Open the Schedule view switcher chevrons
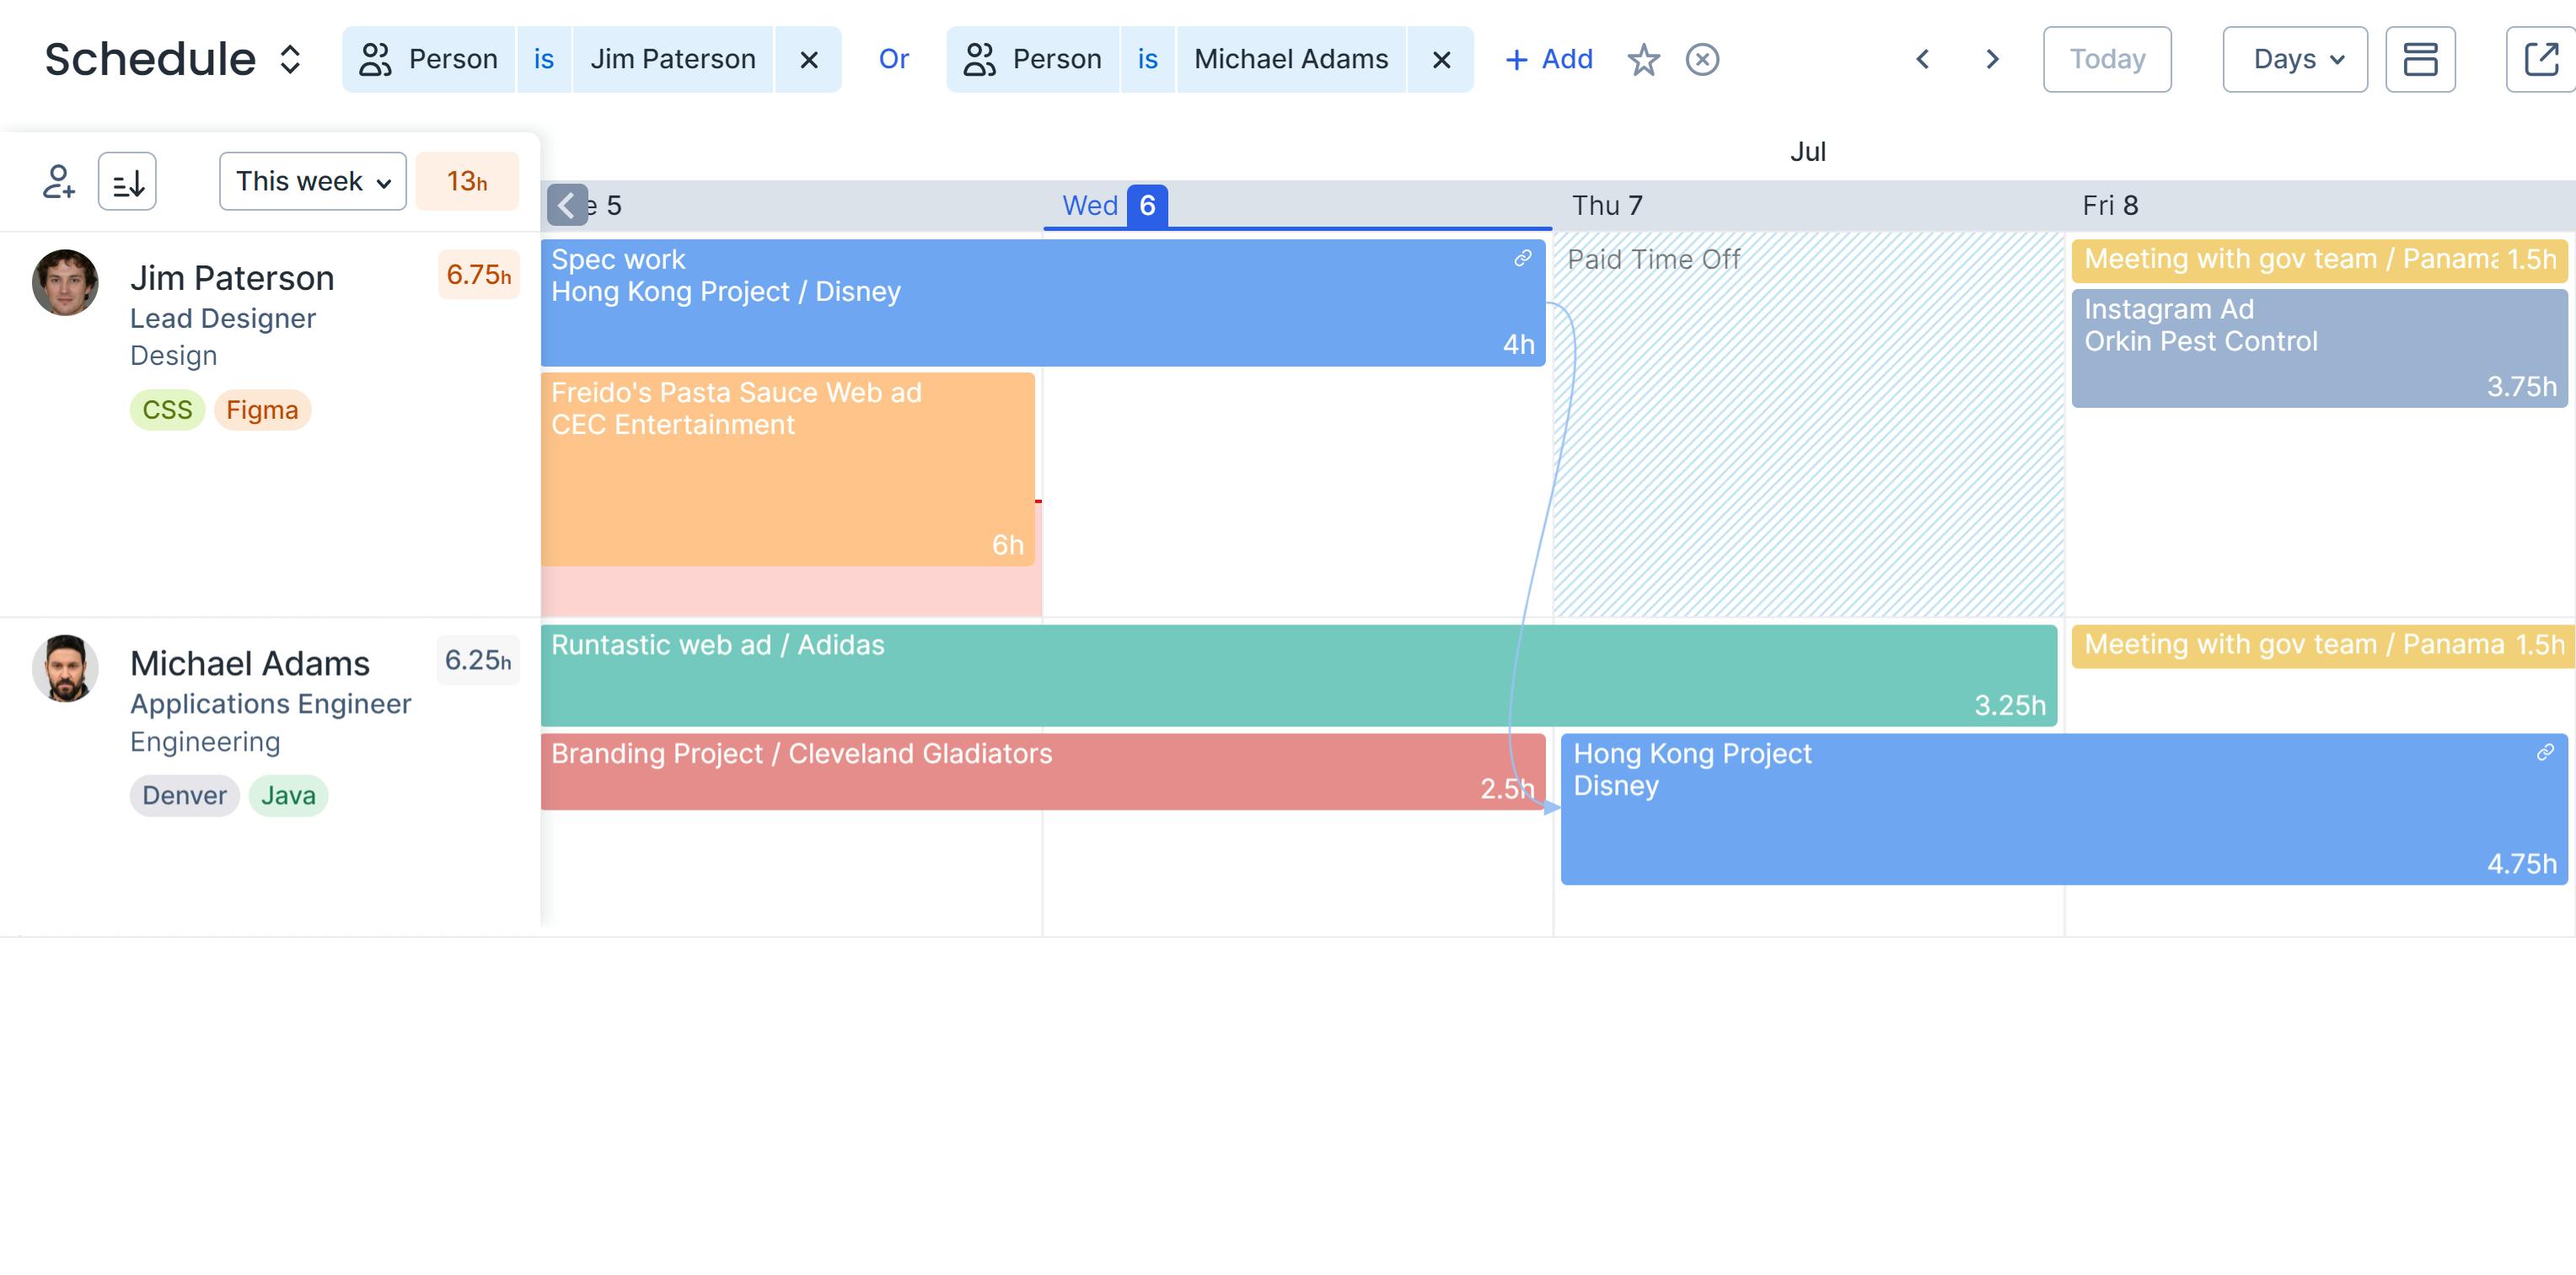 pos(289,60)
